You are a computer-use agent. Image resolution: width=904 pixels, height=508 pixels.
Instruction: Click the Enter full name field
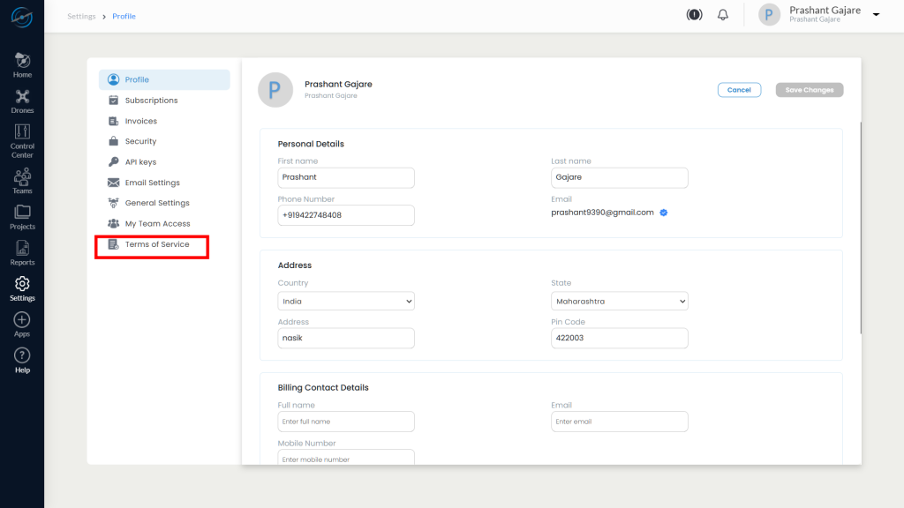(346, 421)
